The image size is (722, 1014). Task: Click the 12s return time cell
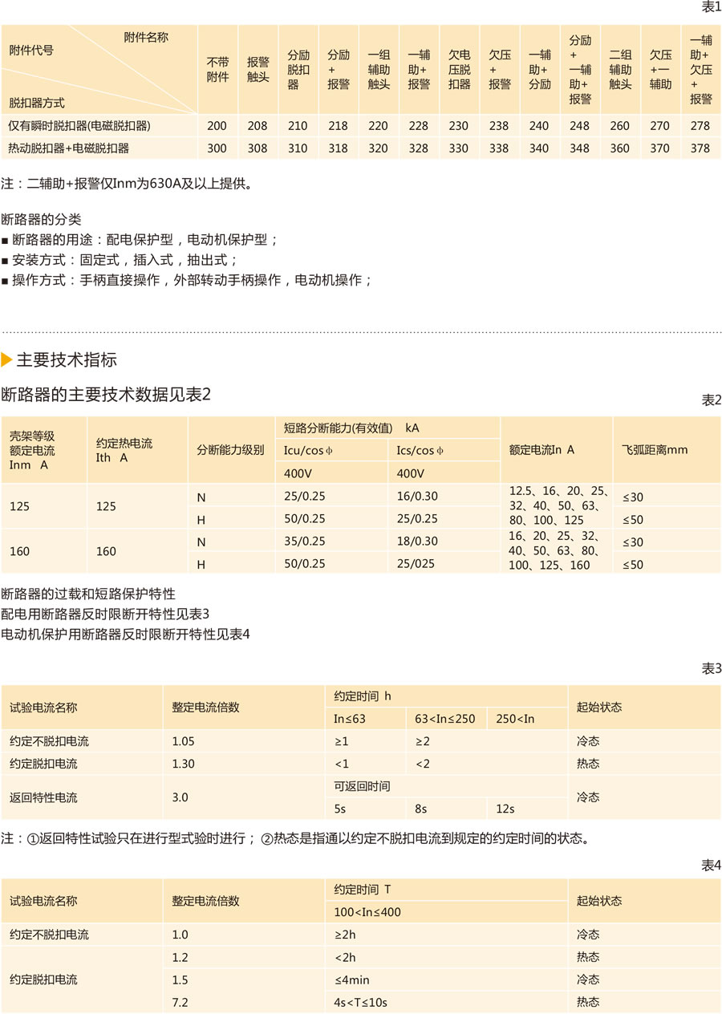[x=505, y=809]
